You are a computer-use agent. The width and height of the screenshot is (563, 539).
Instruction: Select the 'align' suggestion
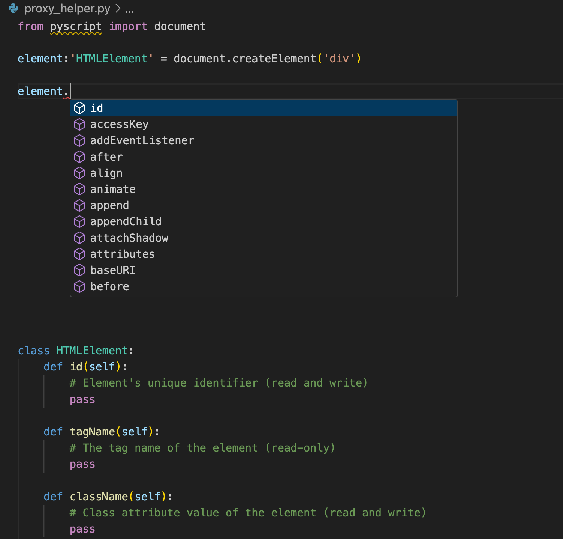click(106, 173)
